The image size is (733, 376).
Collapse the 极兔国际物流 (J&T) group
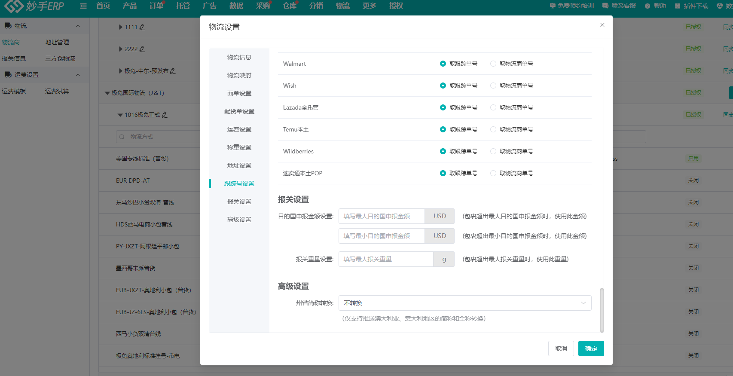point(107,93)
